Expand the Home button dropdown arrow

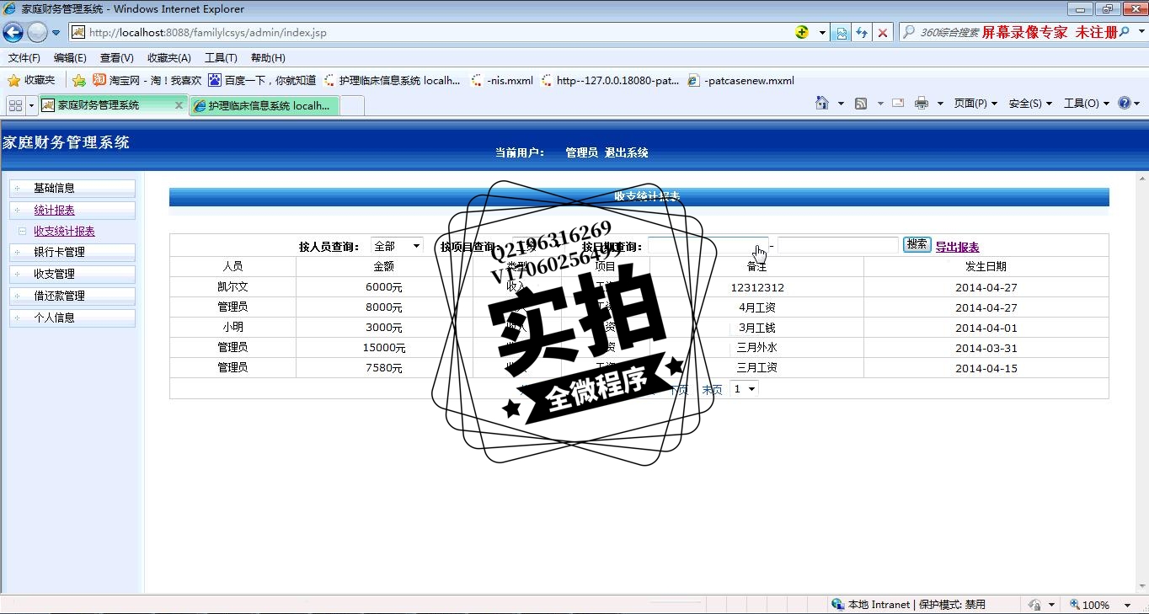tap(841, 104)
